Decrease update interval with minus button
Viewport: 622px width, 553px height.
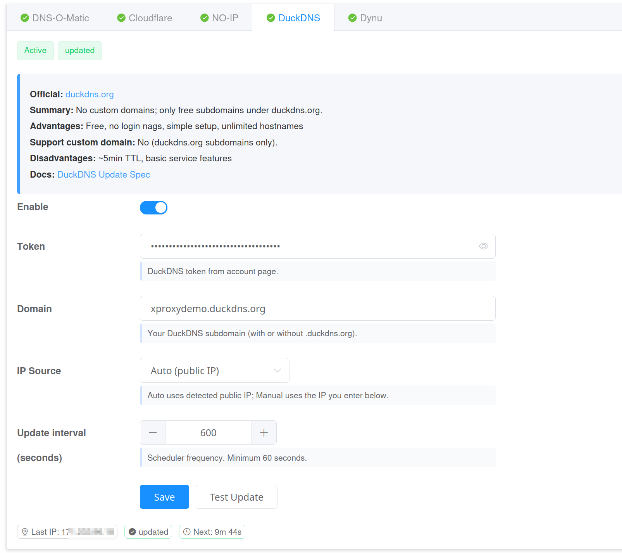[x=153, y=433]
